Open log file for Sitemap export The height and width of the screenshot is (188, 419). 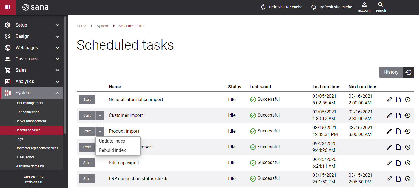pyautogui.click(x=398, y=163)
